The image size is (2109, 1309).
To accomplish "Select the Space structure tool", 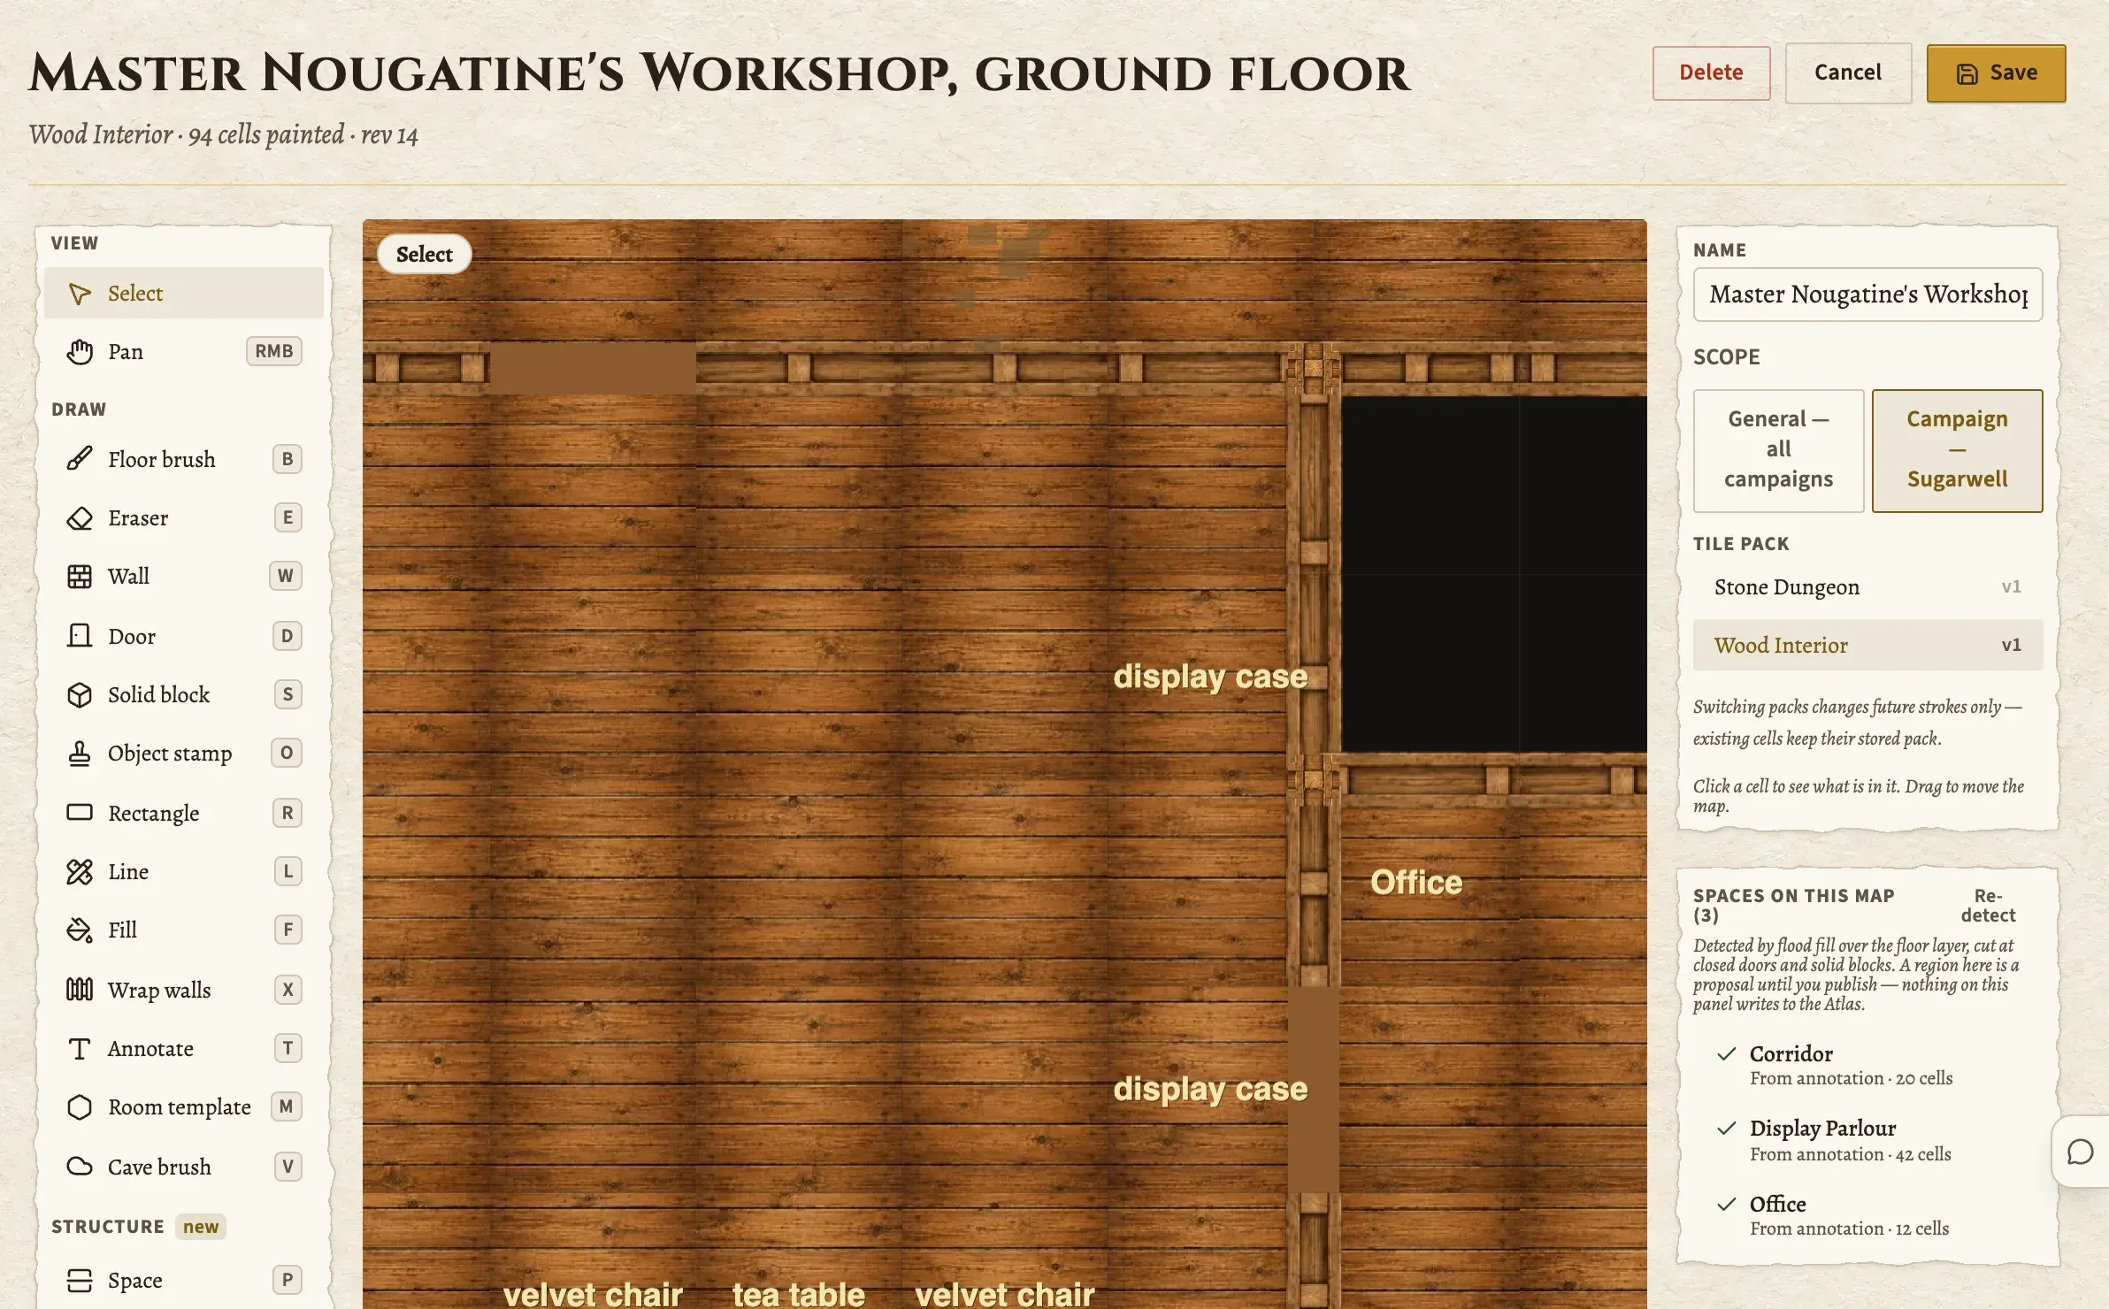I will (x=183, y=1280).
